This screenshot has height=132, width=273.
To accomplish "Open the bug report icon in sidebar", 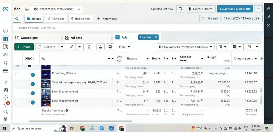I will [6, 119].
